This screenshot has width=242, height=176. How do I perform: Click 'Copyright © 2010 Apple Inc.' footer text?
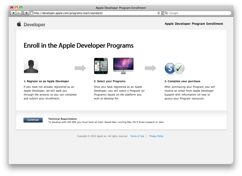[x=92, y=136]
